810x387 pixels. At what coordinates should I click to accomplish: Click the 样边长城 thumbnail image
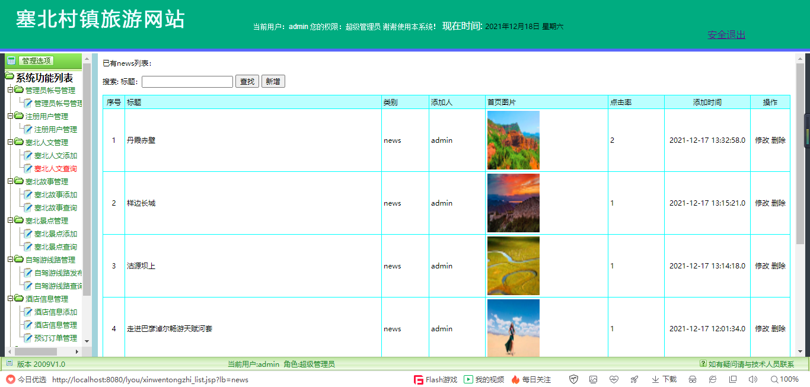coord(514,203)
